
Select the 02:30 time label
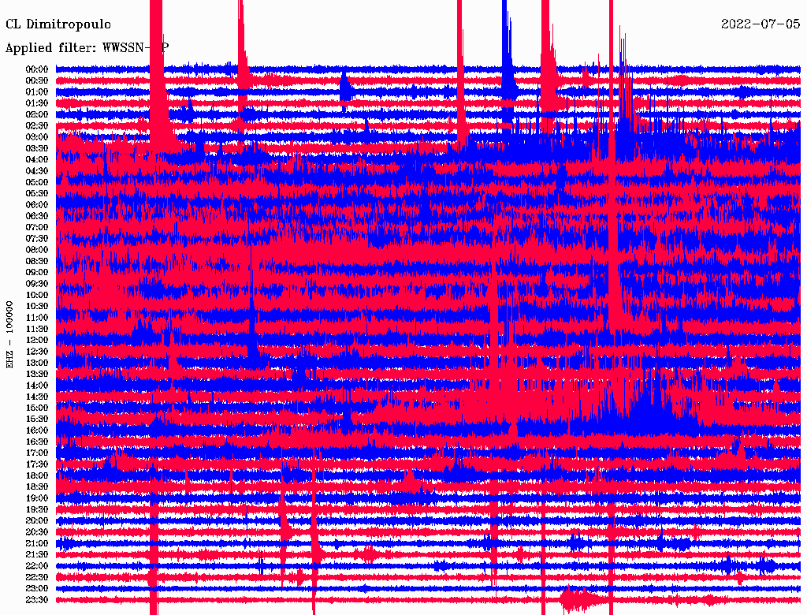point(37,125)
